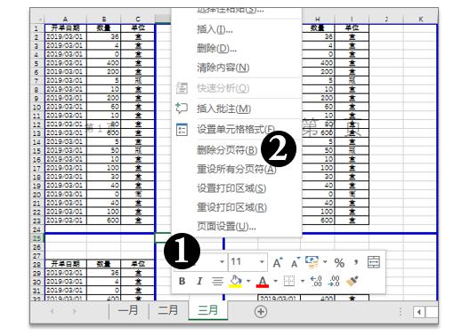Click the previous sheet navigation arrow
The width and height of the screenshot is (470, 336).
(53, 311)
